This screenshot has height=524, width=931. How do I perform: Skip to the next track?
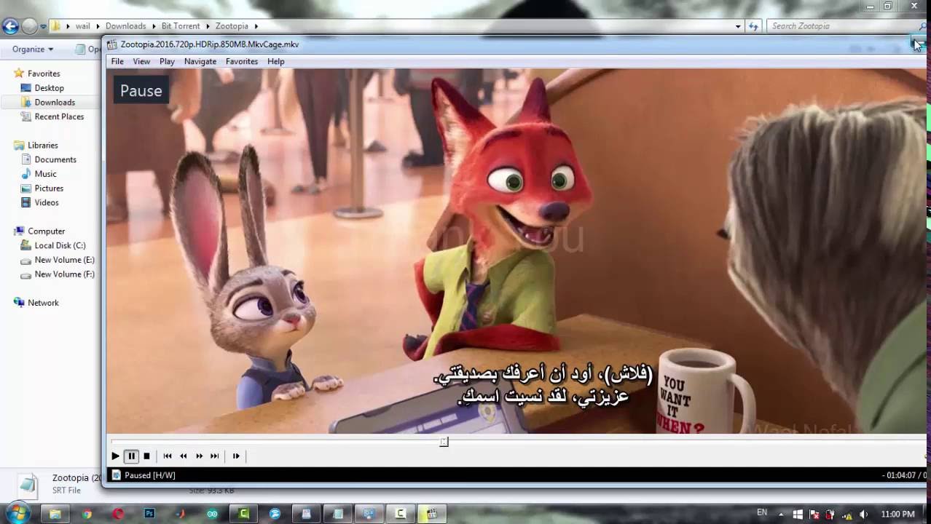point(214,456)
